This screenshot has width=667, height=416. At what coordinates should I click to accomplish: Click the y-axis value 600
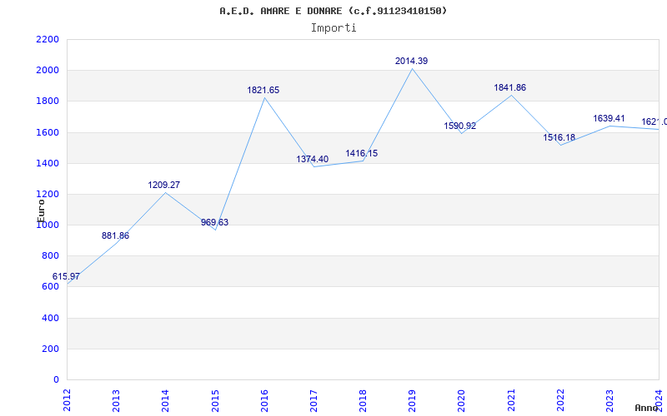[x=51, y=287]
